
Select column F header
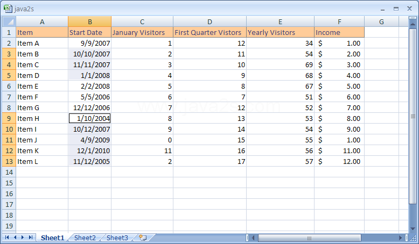pyautogui.click(x=339, y=21)
